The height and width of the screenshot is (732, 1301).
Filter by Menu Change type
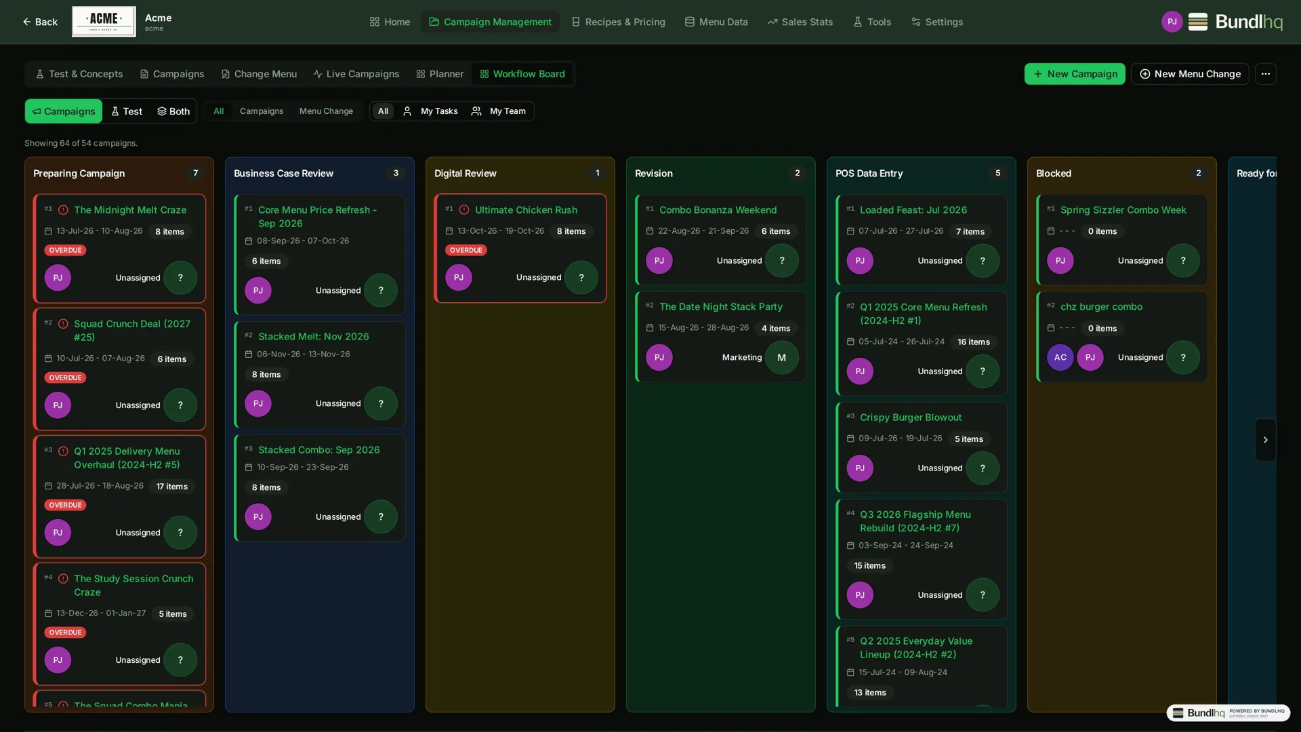click(x=326, y=111)
